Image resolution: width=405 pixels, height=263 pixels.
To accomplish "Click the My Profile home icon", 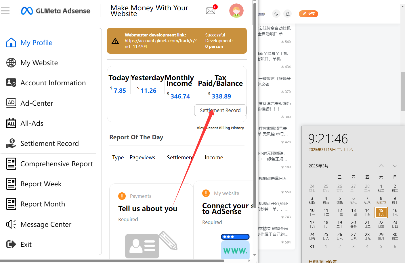I will pos(11,42).
